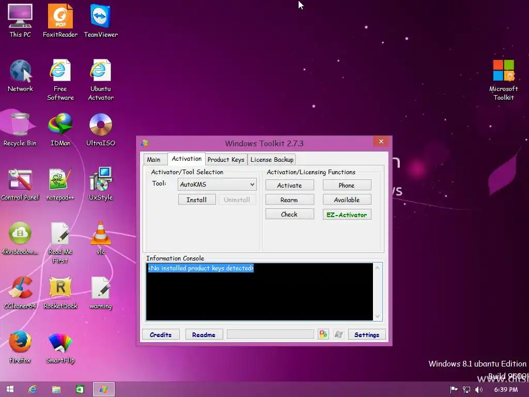
Task: Launch IDMan from desktop
Action: click(x=60, y=130)
